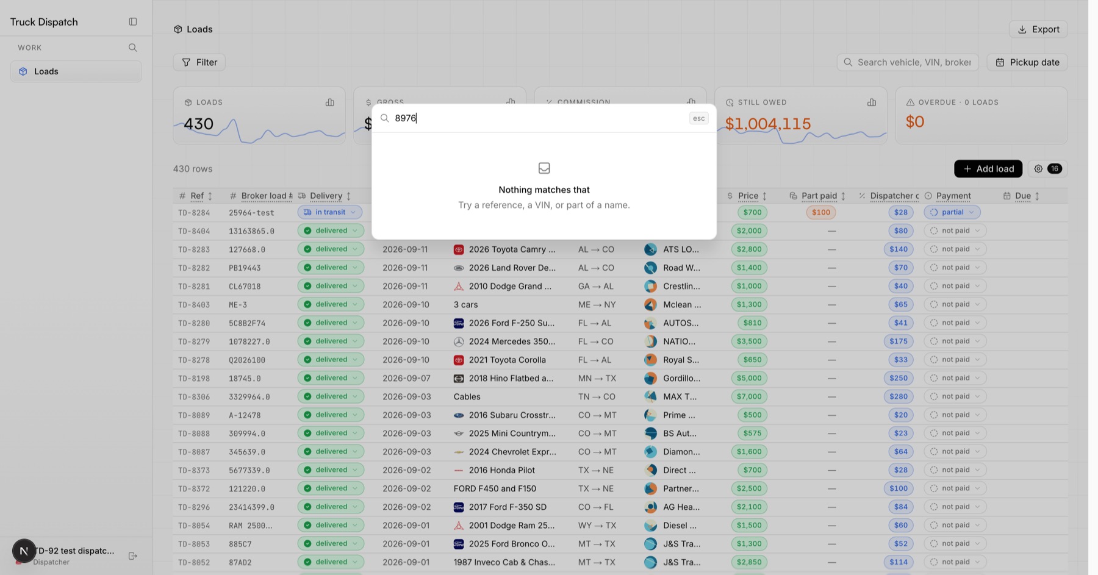Click the Filter button
Screen dimensions: 1098x575
[199, 62]
